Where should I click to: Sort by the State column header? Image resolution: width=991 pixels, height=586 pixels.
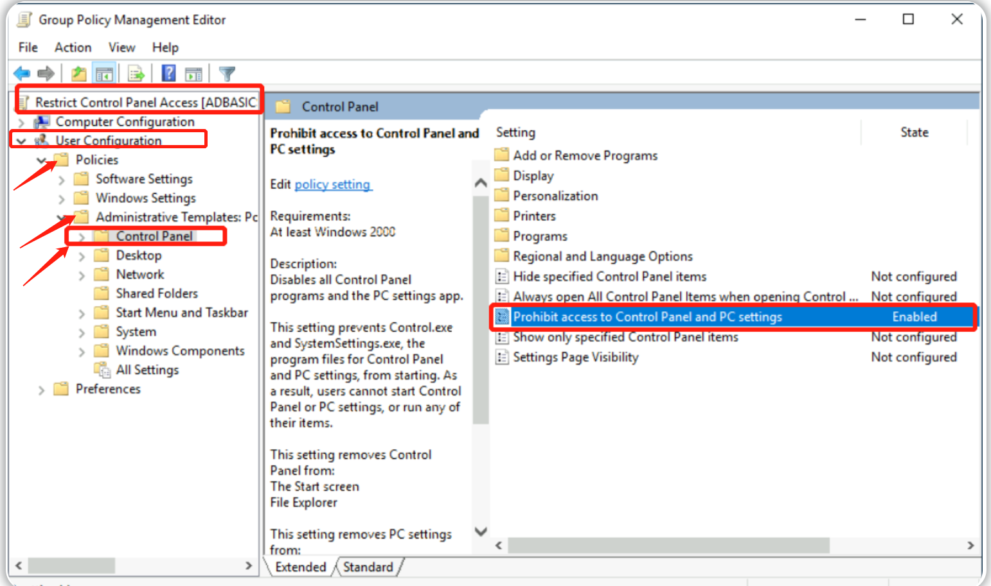[x=913, y=132]
